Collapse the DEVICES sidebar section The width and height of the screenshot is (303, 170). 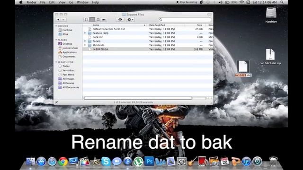[x=56, y=26]
